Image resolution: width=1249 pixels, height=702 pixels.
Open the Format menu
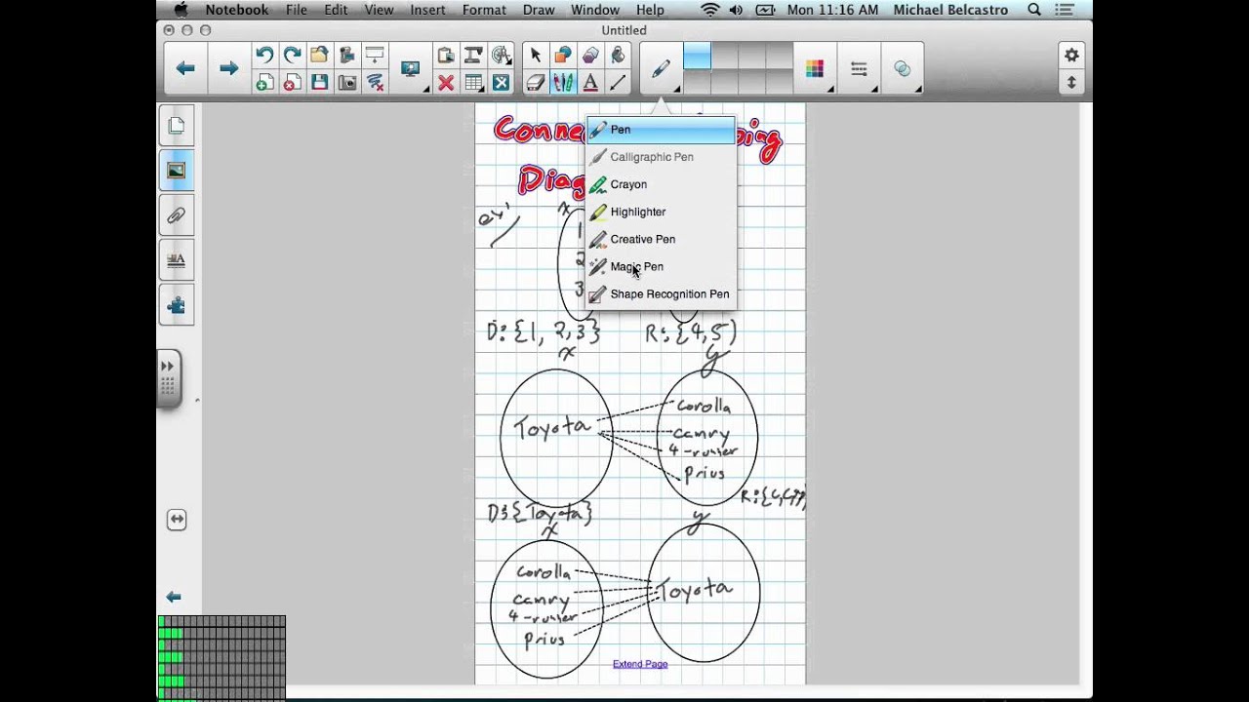point(484,10)
